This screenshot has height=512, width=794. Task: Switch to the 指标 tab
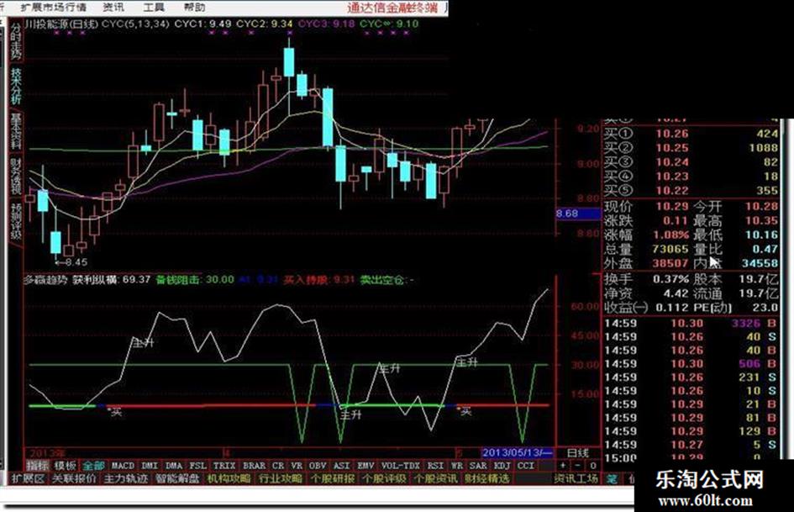click(x=38, y=466)
